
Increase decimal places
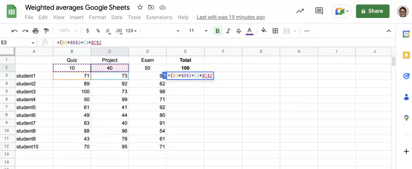(119, 31)
